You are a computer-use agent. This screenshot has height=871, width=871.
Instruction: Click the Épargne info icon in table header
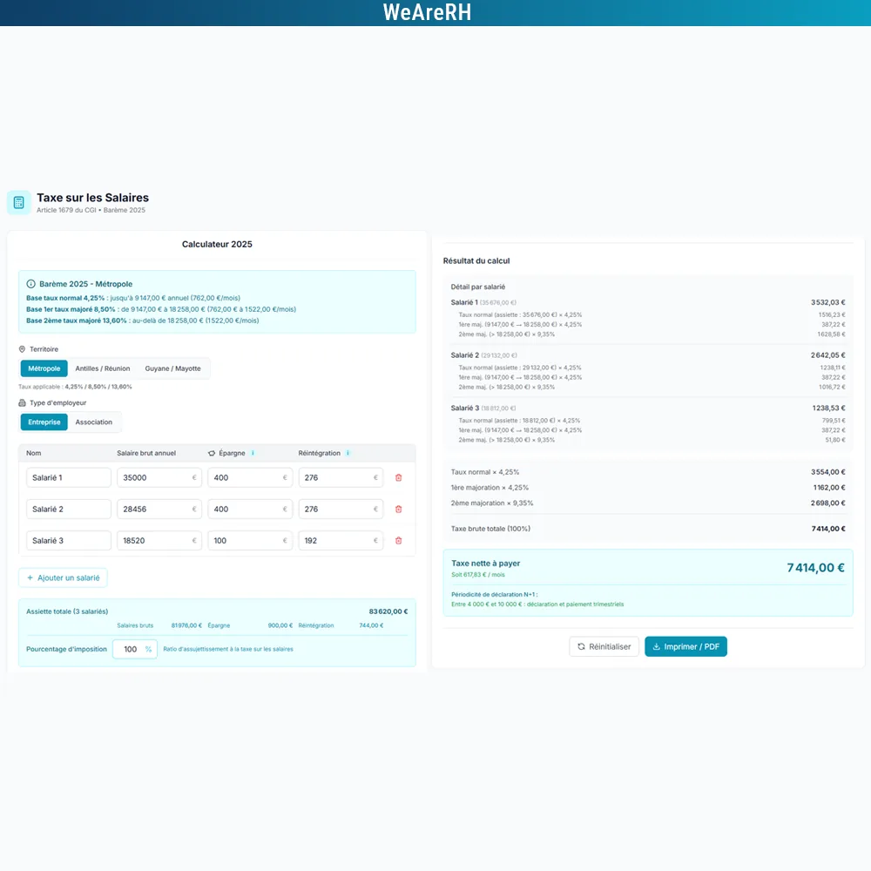pos(253,453)
